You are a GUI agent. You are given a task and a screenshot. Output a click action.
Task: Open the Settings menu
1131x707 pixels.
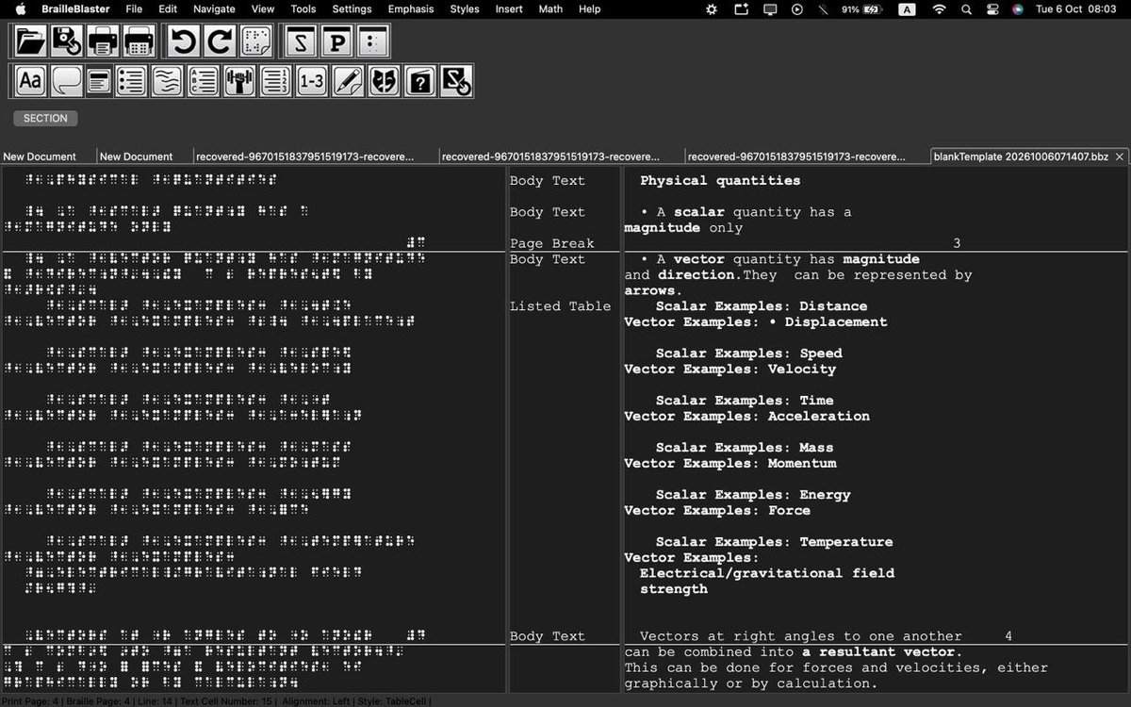tap(352, 8)
